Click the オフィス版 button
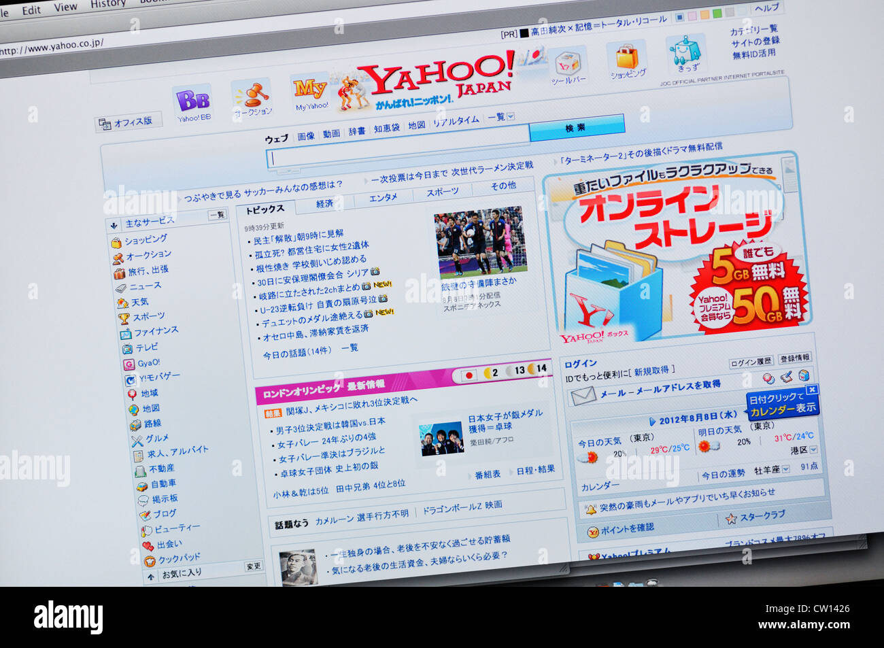The width and height of the screenshot is (884, 648). [127, 122]
